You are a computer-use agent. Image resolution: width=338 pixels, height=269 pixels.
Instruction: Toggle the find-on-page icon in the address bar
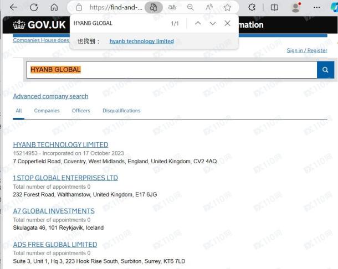[153, 8]
